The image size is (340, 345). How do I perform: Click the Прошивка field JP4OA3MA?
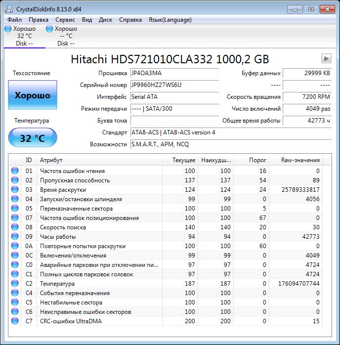[174, 73]
